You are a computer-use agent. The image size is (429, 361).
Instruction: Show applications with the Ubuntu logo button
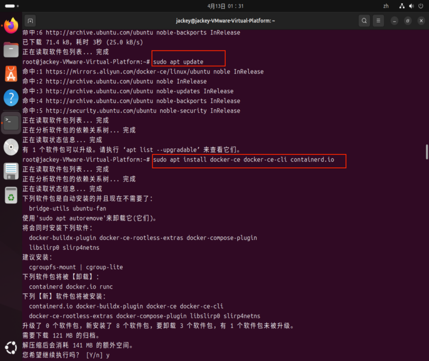point(11,348)
